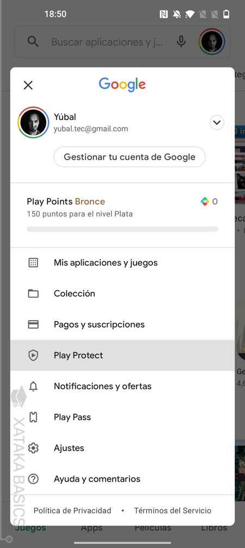Image resolution: width=245 pixels, height=548 pixels.
Task: Open the Notificaciones y ofertas bell icon
Action: tap(33, 386)
